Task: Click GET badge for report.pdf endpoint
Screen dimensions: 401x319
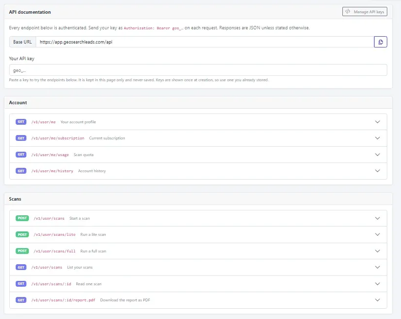Action: [21, 300]
